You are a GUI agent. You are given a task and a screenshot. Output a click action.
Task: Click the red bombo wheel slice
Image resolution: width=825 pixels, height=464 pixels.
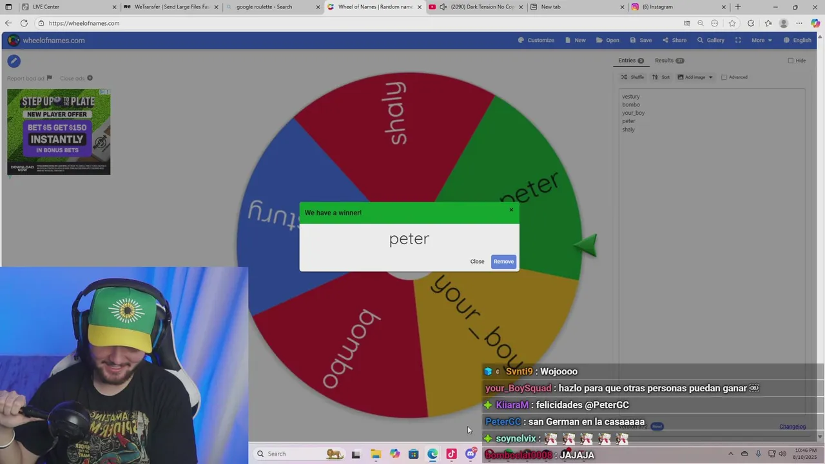(x=342, y=348)
